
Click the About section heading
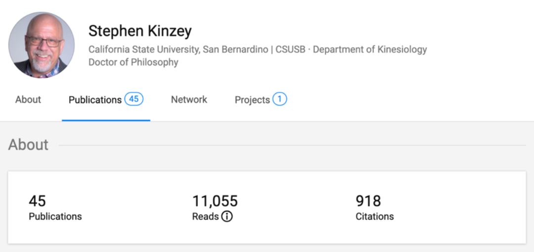(28, 145)
